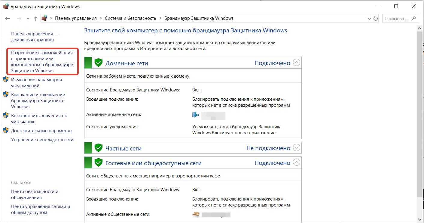
Task: Open Панель управления breadcrumb
Action: tap(76, 18)
